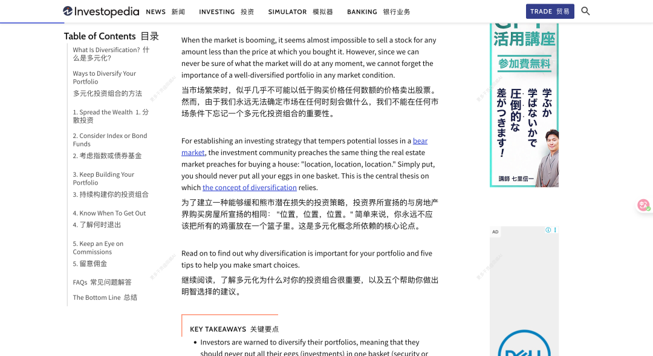This screenshot has height=356, width=653.
Task: Click the bullet 'Investors are warned to diversify'
Action: tap(314, 348)
